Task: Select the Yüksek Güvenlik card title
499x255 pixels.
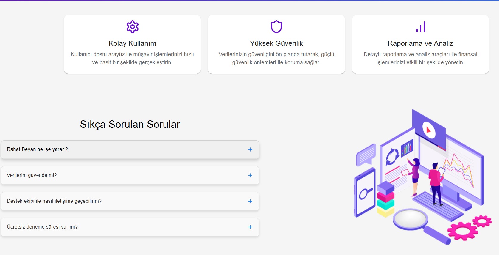Action: (276, 43)
